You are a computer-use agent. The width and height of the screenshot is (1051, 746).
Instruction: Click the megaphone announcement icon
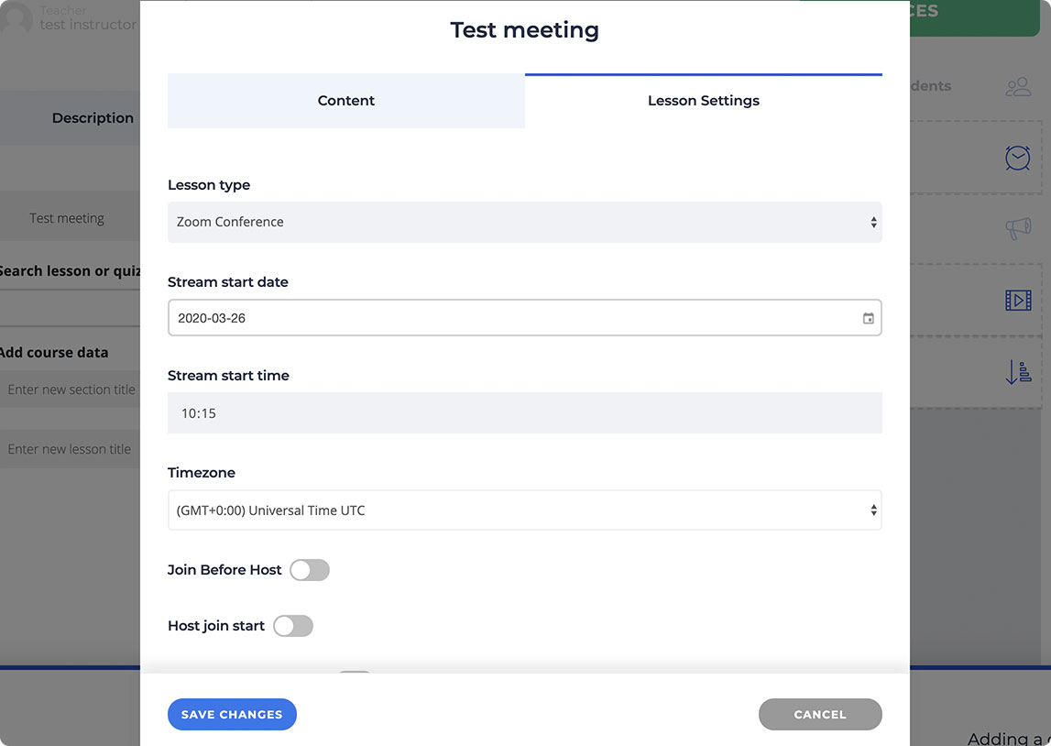(x=1018, y=228)
